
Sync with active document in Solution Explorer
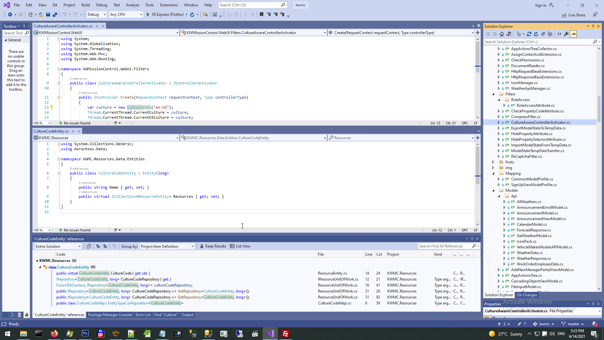(x=529, y=34)
